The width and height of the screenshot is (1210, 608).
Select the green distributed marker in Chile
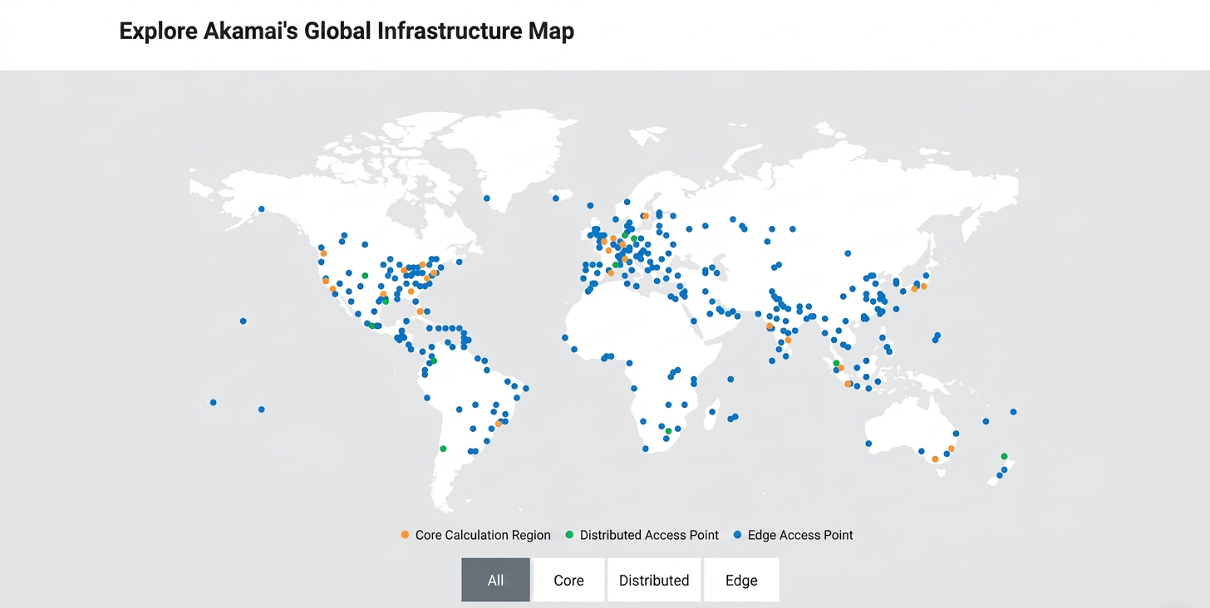443,449
